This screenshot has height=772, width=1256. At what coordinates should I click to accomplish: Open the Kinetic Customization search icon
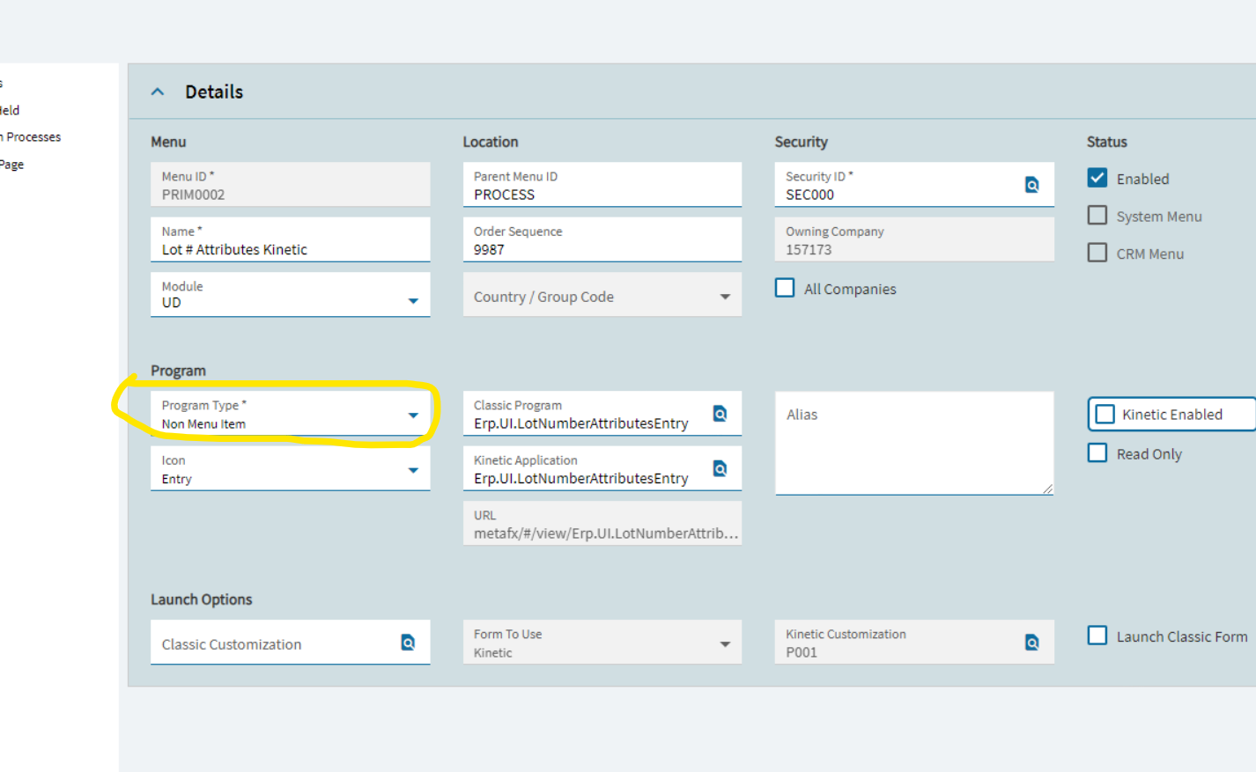click(x=1031, y=643)
